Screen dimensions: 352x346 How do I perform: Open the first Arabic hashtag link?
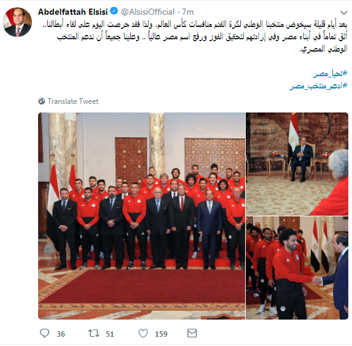pyautogui.click(x=330, y=73)
